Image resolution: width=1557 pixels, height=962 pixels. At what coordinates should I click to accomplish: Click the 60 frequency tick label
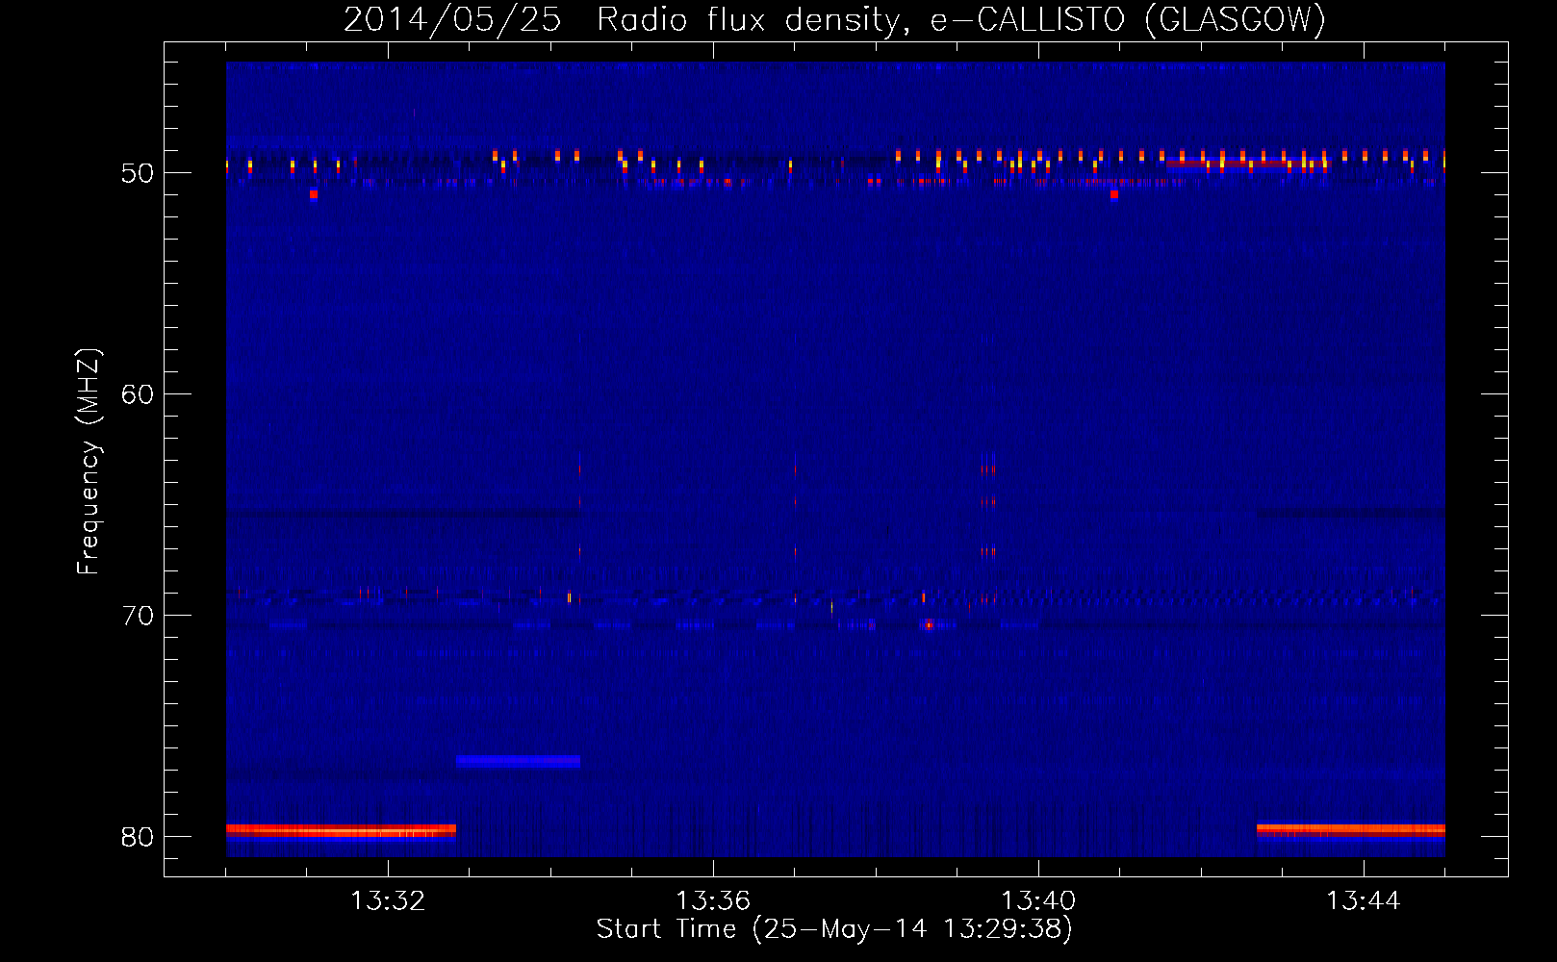tap(138, 394)
